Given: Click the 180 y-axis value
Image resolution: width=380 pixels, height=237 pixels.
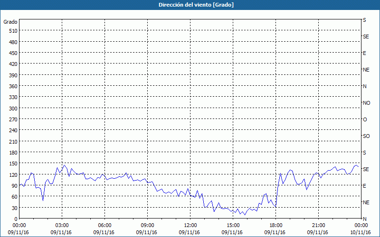Looking at the screenshot, I should pos(13,153).
